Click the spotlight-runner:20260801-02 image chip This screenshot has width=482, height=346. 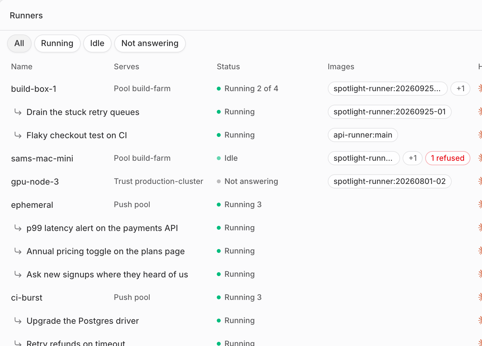(x=389, y=181)
